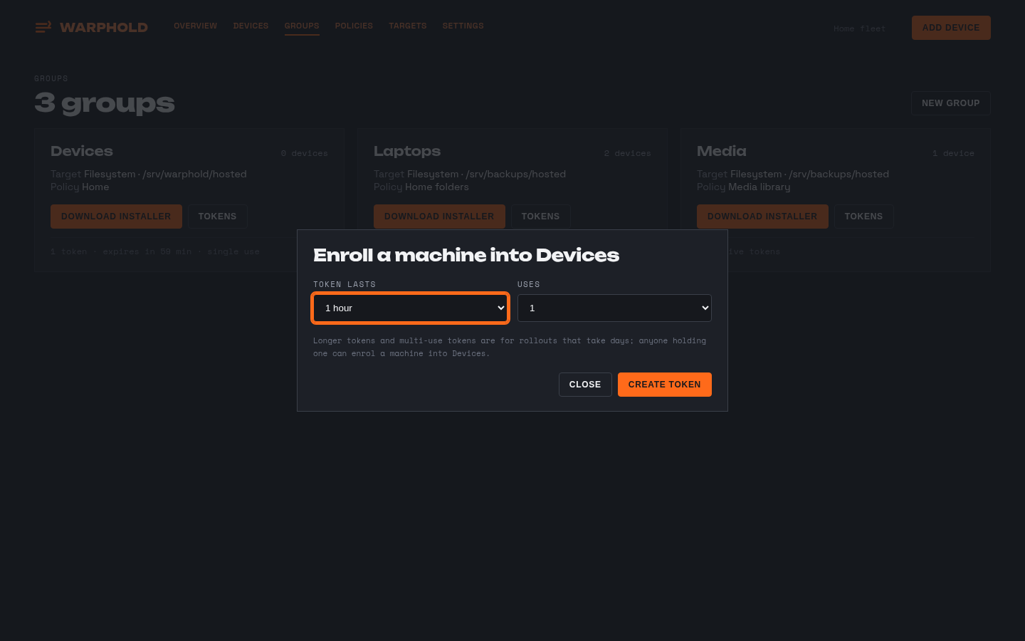This screenshot has width=1025, height=641.
Task: Download installer for Devices group
Action: tap(116, 217)
